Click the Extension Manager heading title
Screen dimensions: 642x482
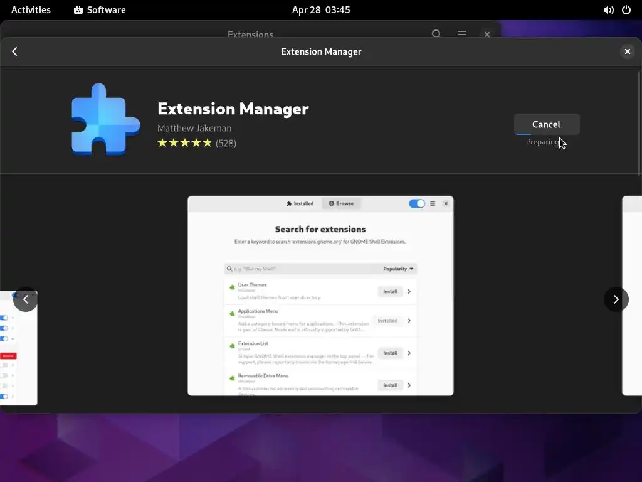(233, 109)
